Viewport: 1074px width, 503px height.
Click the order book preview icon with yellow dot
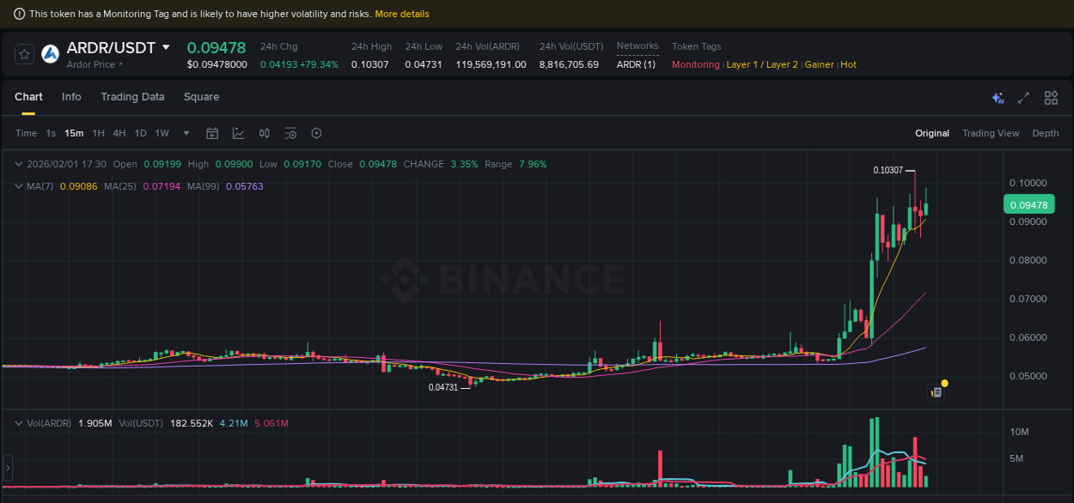click(x=936, y=391)
